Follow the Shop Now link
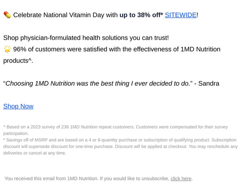Screen dimensions: 245x183 tap(18, 106)
